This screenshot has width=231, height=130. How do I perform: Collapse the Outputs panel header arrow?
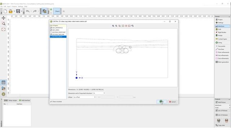[x=229, y=99]
